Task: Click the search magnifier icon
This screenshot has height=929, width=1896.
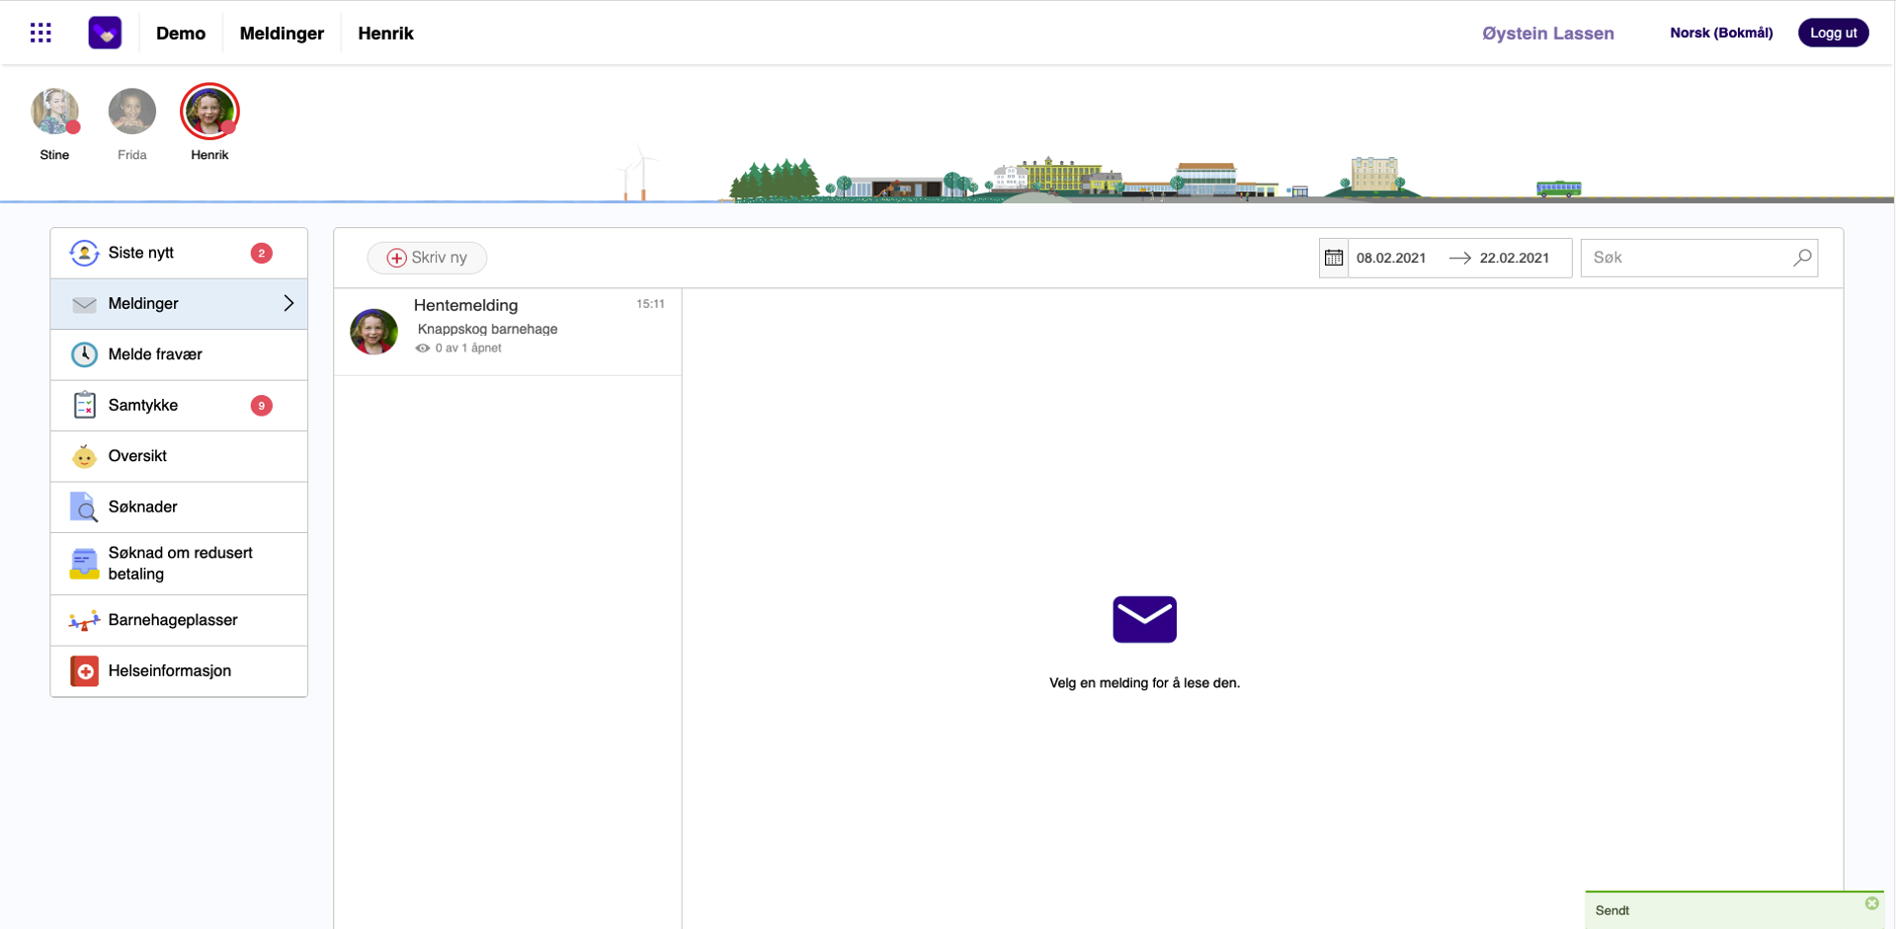Action: [1802, 258]
